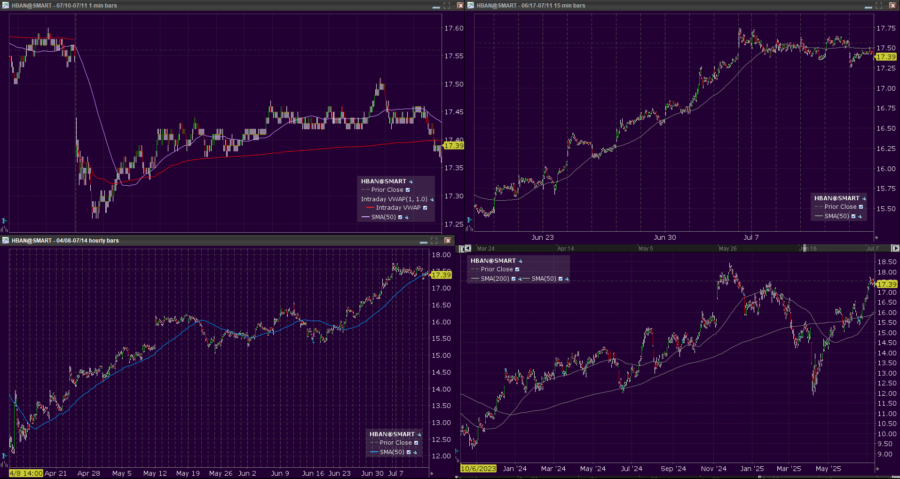This screenshot has width=900, height=479.
Task: Click the 10/6/2023 start date label
Action: (x=478, y=469)
